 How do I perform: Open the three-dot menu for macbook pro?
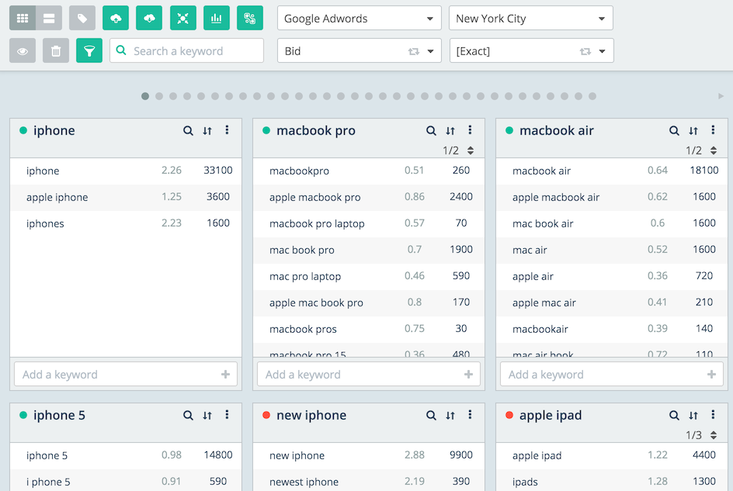[470, 130]
